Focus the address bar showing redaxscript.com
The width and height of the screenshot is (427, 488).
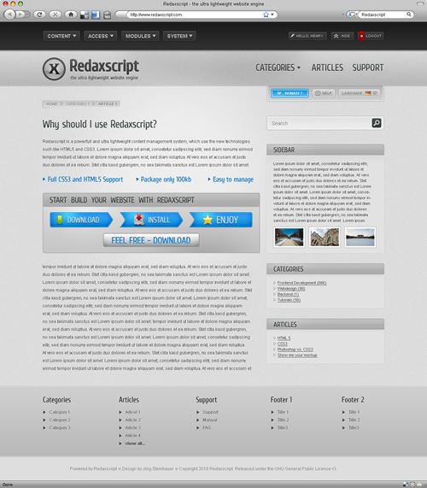[196, 15]
